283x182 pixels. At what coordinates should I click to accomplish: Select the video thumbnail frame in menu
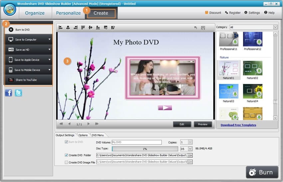[163, 78]
